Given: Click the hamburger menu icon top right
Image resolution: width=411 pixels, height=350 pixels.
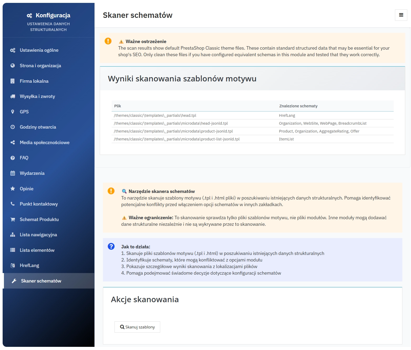Looking at the screenshot, I should 401,15.
